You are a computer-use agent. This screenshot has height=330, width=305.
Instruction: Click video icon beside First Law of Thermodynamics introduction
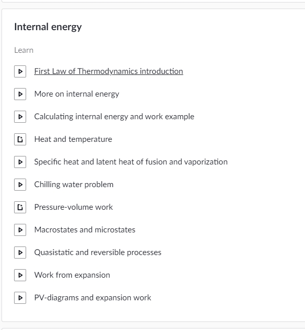point(20,71)
